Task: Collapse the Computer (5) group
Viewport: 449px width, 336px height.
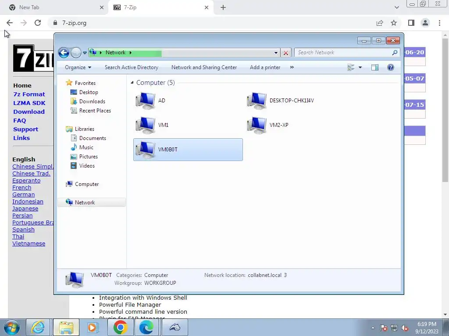Action: pyautogui.click(x=132, y=83)
